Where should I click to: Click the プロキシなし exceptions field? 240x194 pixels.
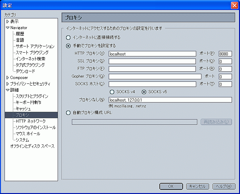[x=170, y=100]
